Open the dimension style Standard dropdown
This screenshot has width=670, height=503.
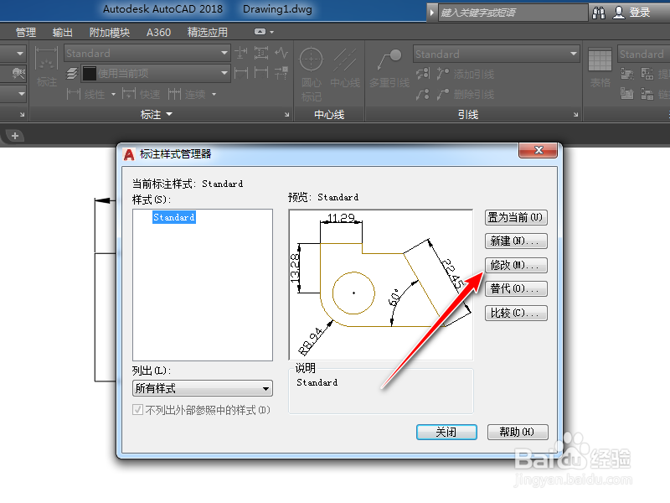click(x=147, y=53)
